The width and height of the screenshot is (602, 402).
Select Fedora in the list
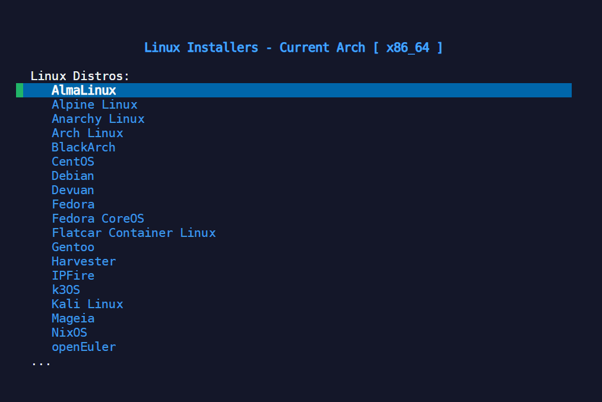pyautogui.click(x=73, y=204)
